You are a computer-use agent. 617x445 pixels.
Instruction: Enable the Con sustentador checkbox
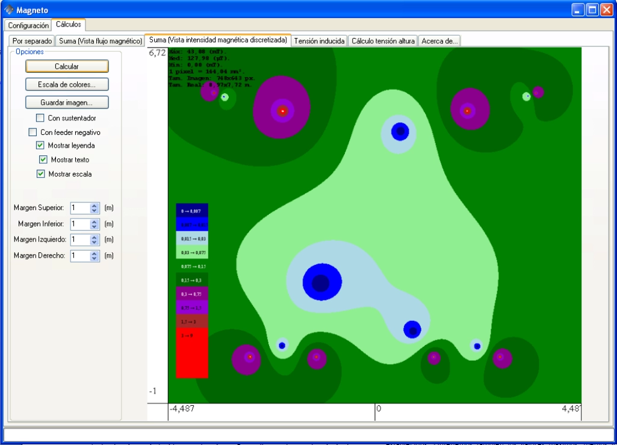(x=40, y=118)
